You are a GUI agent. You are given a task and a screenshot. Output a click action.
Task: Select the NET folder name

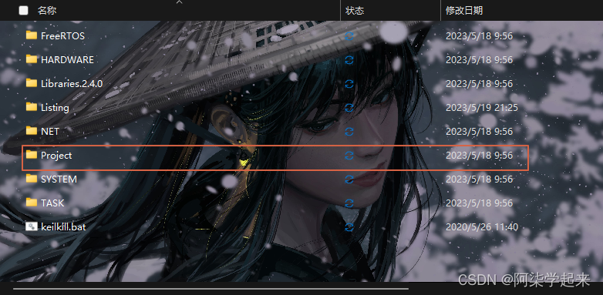click(x=50, y=132)
